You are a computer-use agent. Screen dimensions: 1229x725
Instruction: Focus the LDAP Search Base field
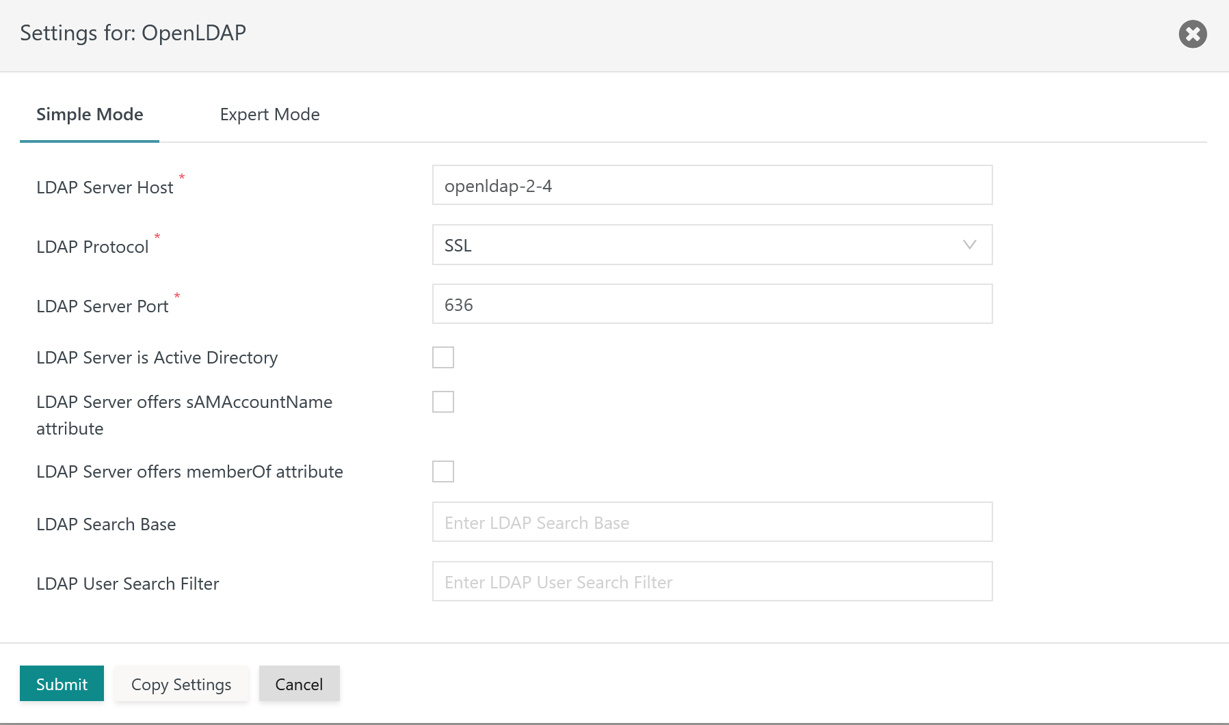click(x=712, y=522)
